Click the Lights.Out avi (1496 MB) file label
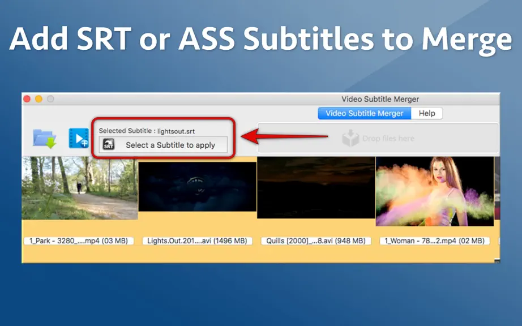 [x=197, y=241]
